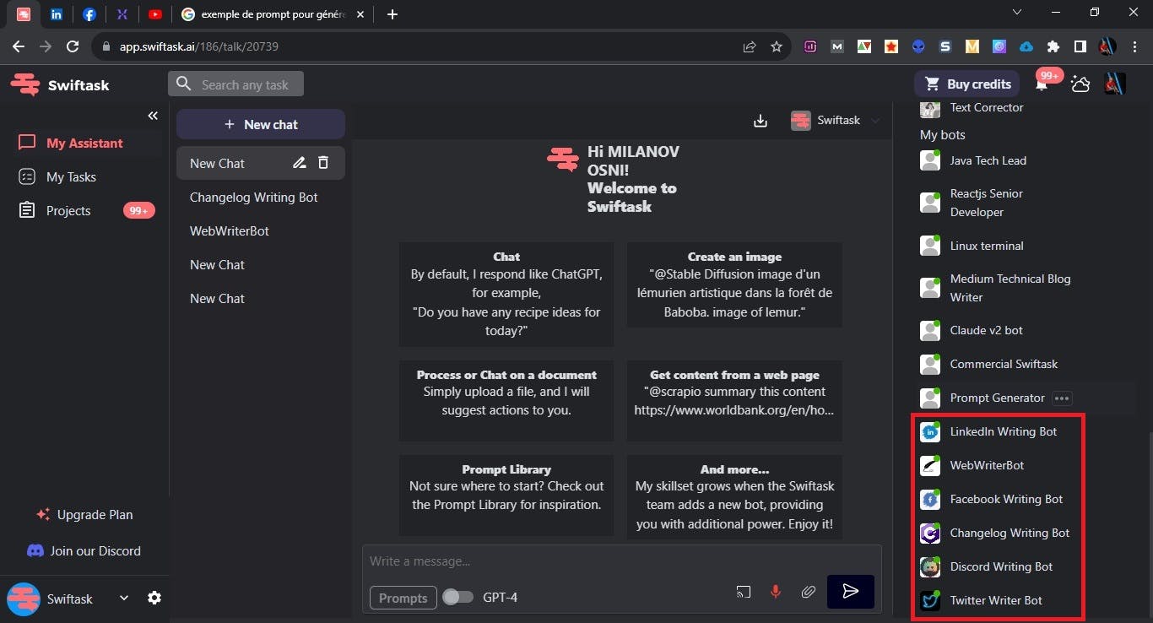Bookmark this page with the star icon
Screen dimensions: 1153x623
[x=777, y=46]
